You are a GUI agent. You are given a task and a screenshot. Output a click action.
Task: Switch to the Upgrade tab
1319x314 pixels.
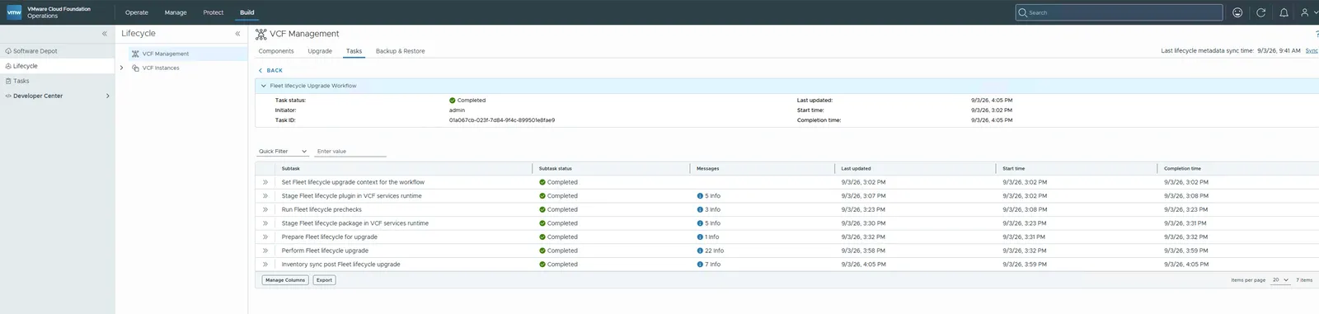click(x=320, y=51)
